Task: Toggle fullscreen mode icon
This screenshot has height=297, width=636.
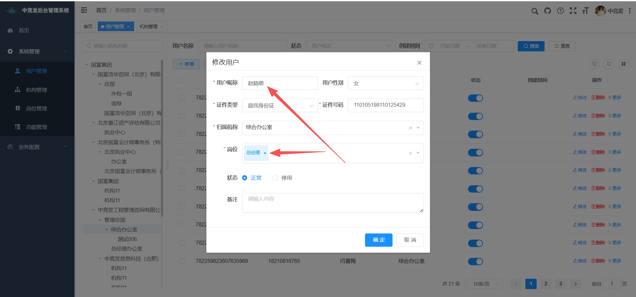Action: [573, 11]
